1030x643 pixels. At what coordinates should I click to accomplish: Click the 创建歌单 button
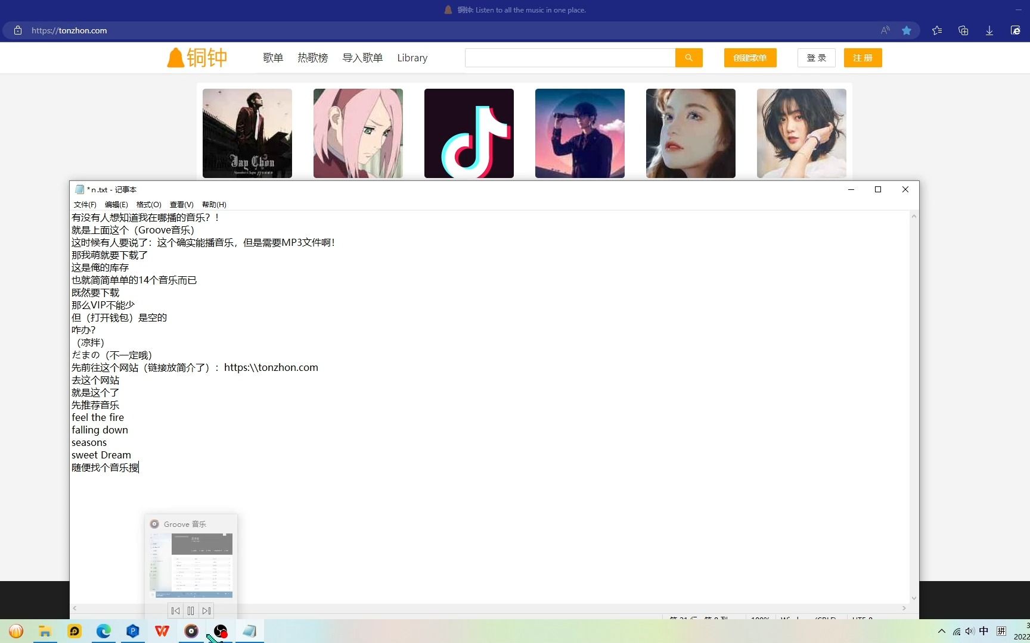750,58
